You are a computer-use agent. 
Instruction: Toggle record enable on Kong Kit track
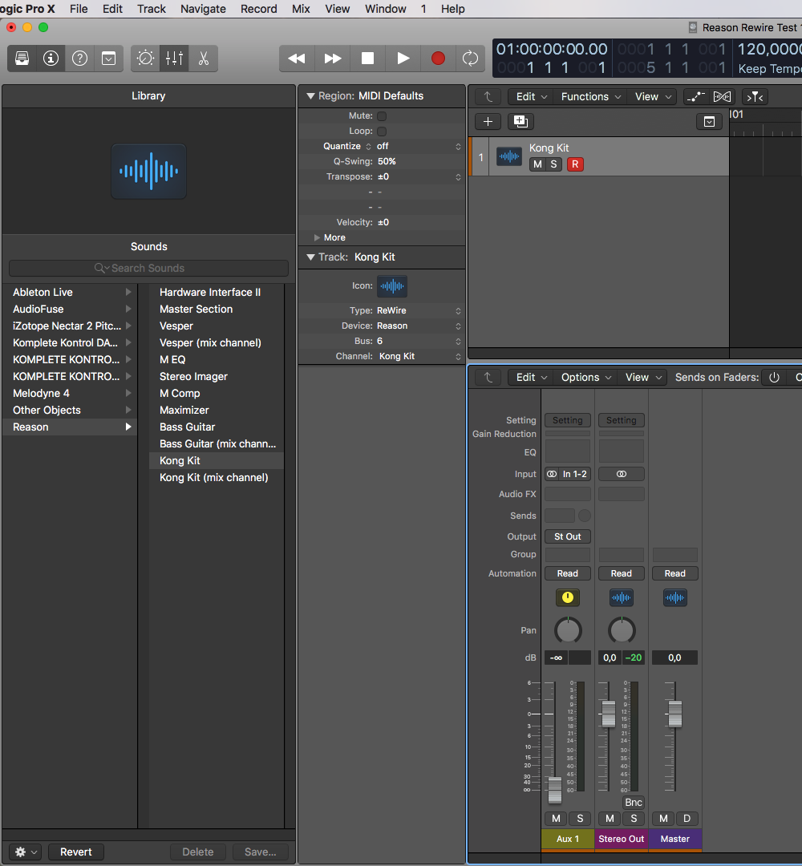575,164
